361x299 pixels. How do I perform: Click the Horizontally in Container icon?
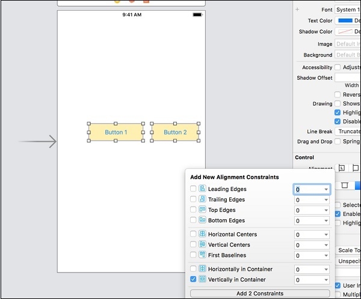click(x=202, y=268)
